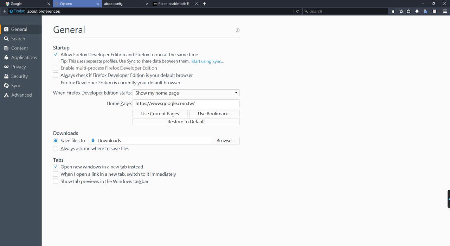Image resolution: width=450 pixels, height=246 pixels.
Task: Enable Show tab previews in Windows taskbar
Action: click(x=56, y=181)
